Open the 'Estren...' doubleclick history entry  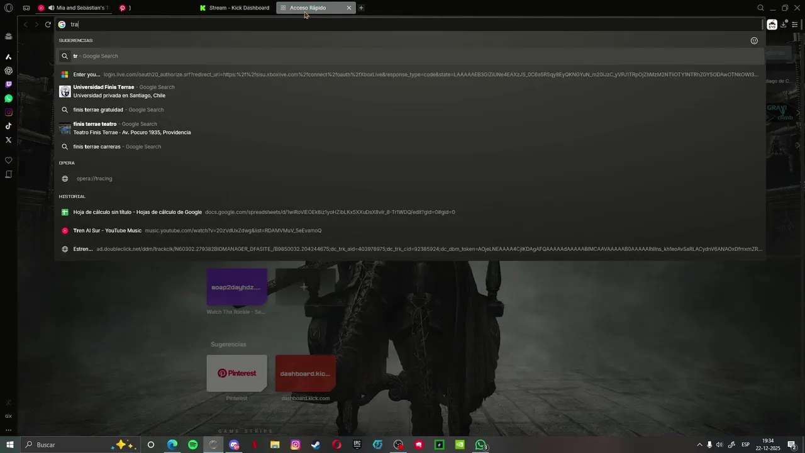coord(410,249)
